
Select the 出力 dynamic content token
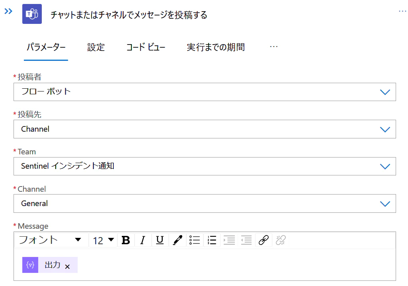click(x=50, y=265)
